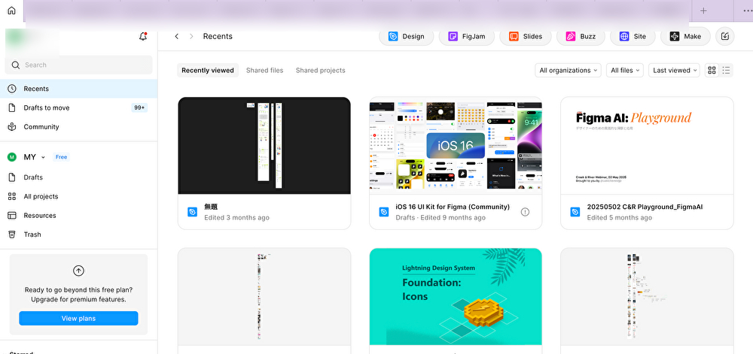Click the Home icon in the tab bar
753x354 pixels.
(11, 11)
